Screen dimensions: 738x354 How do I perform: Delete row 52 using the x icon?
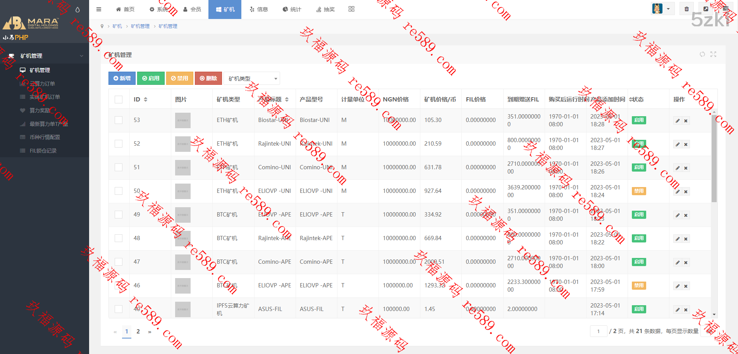686,144
